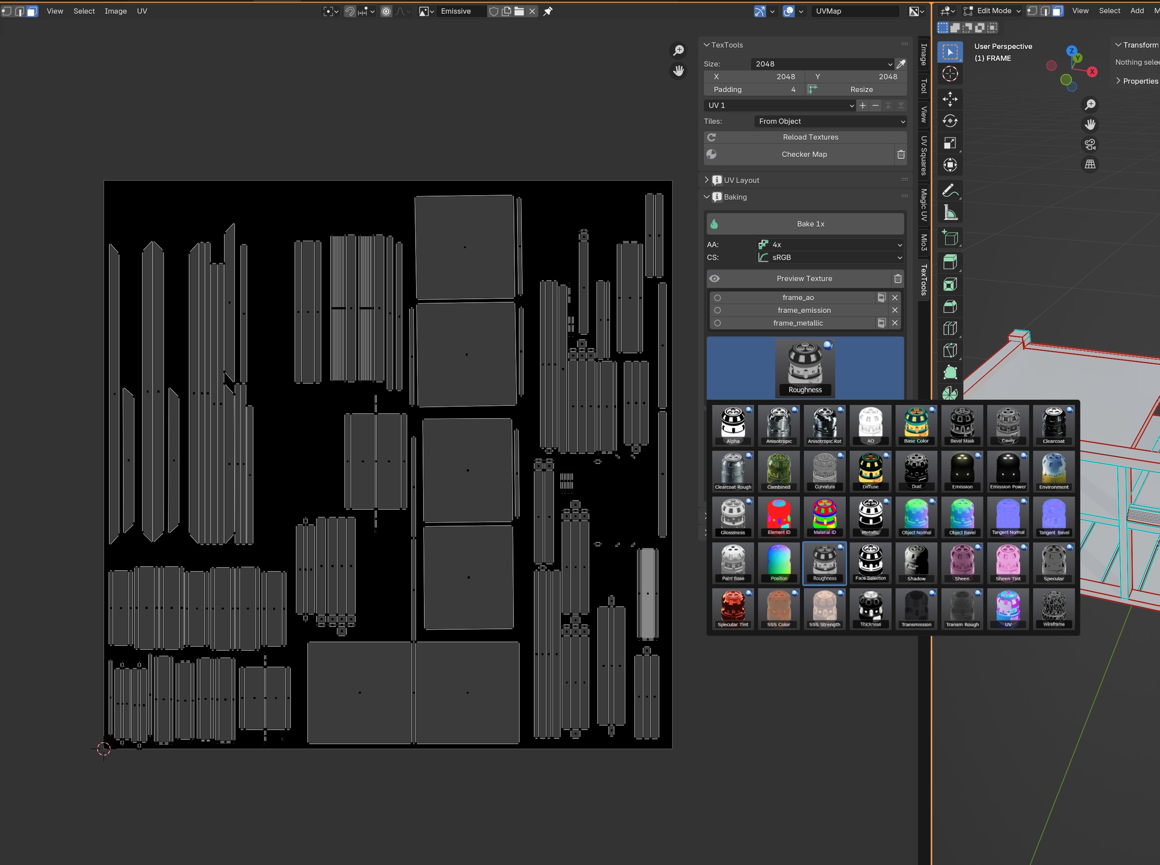The width and height of the screenshot is (1160, 865).
Task: Open the Image menu
Action: [x=116, y=11]
